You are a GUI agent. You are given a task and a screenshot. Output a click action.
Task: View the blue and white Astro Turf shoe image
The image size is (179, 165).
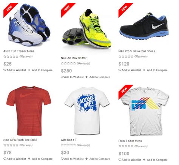[x=29, y=25]
